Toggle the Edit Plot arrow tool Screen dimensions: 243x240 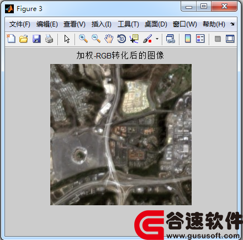(67, 39)
